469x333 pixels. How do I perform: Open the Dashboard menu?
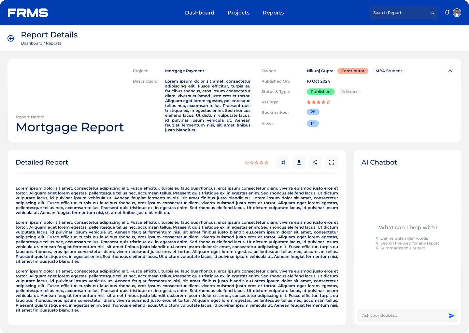200,13
